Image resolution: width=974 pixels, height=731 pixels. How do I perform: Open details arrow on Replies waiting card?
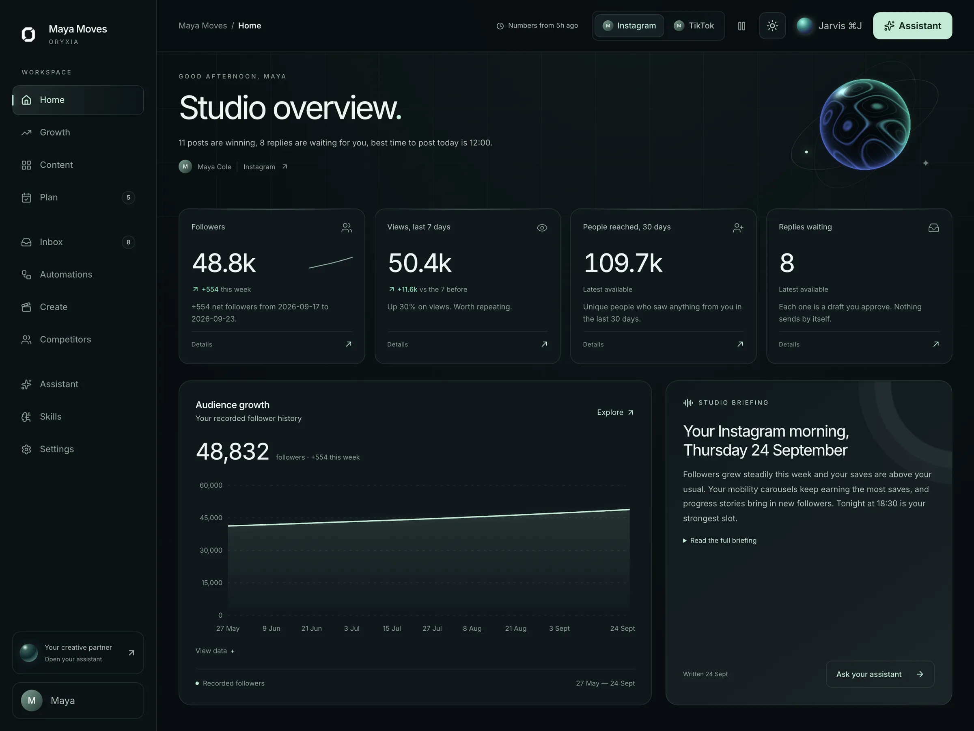pyautogui.click(x=936, y=344)
